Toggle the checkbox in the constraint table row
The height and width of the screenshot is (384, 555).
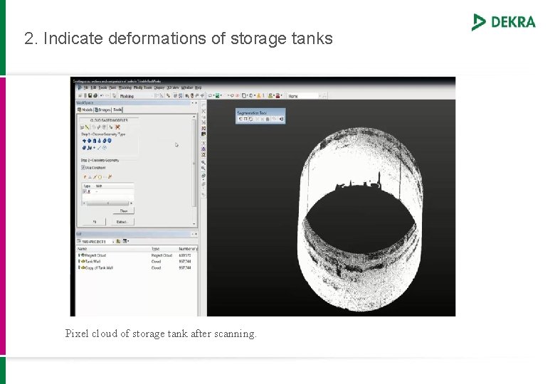[x=84, y=191]
